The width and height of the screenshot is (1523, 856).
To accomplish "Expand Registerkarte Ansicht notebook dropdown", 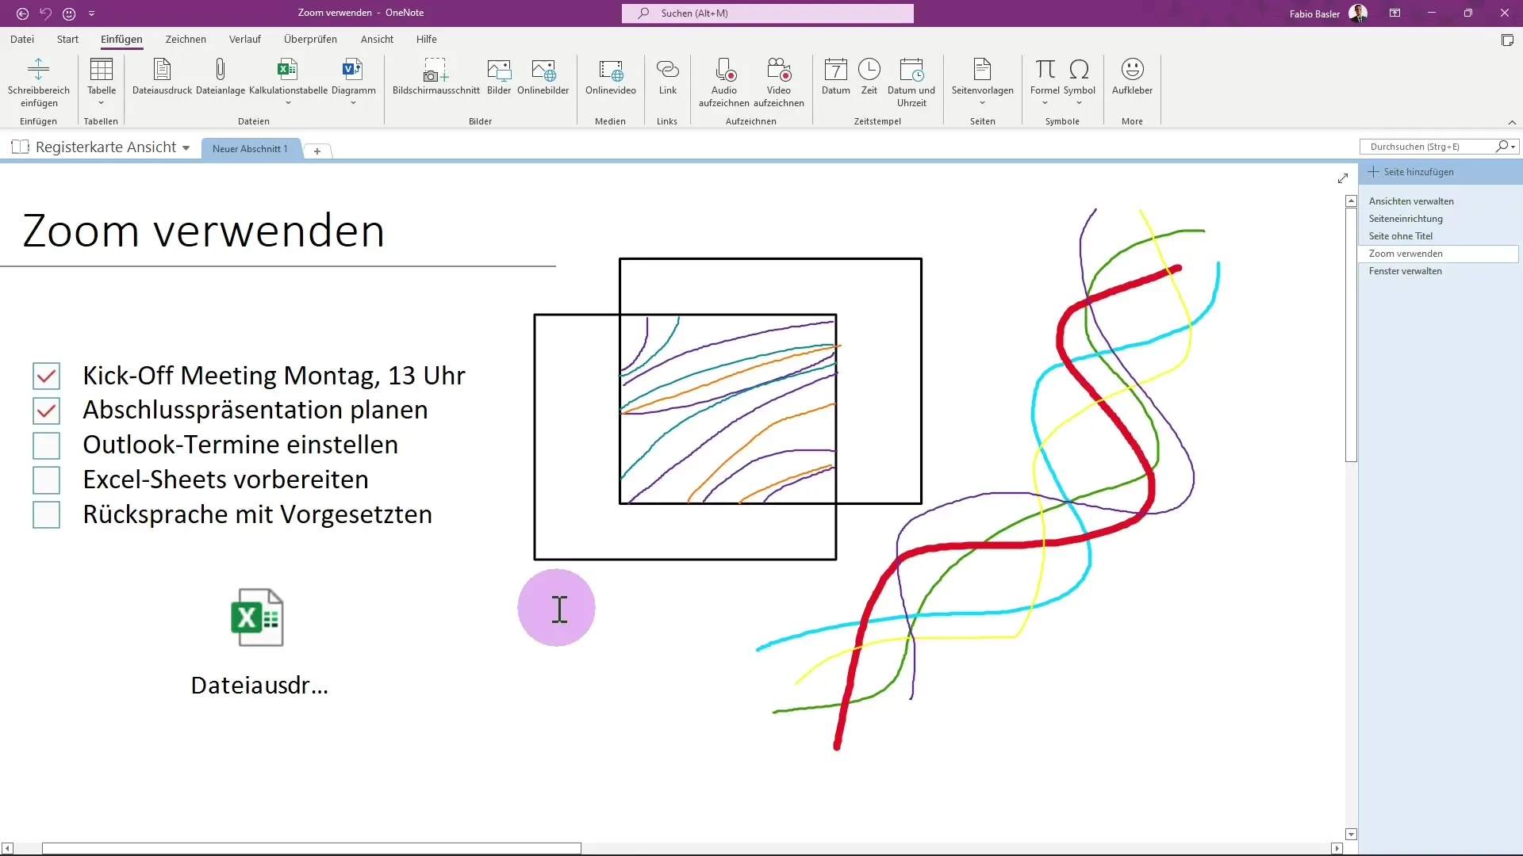I will click(x=186, y=148).
